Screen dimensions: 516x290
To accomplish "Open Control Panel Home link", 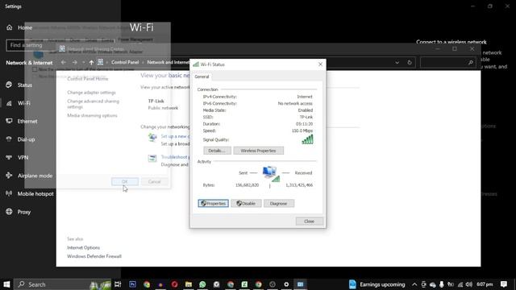I will [x=88, y=79].
